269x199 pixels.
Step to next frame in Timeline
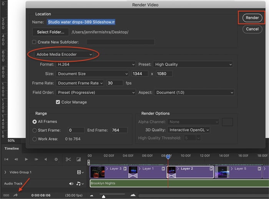(37, 159)
